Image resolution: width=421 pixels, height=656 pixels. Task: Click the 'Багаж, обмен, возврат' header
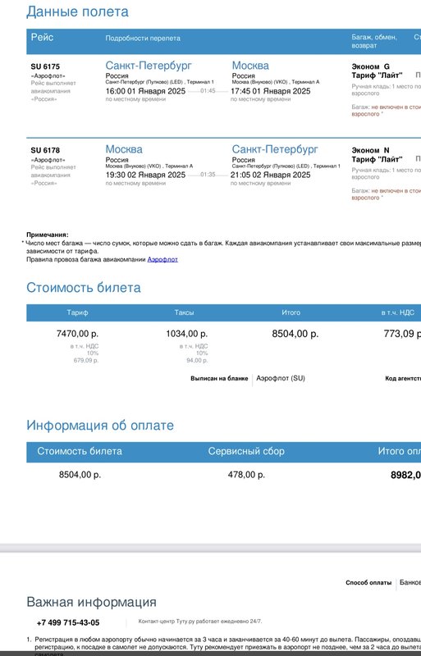374,42
